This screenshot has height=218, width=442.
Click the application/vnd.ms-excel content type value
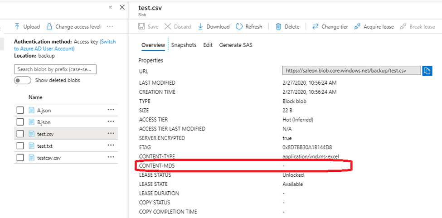point(311,157)
